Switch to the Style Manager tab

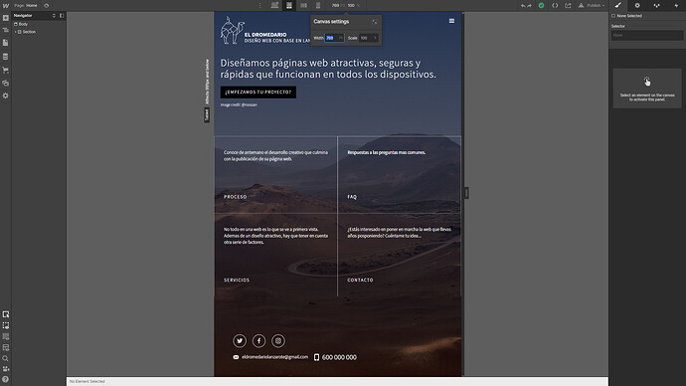tap(657, 5)
